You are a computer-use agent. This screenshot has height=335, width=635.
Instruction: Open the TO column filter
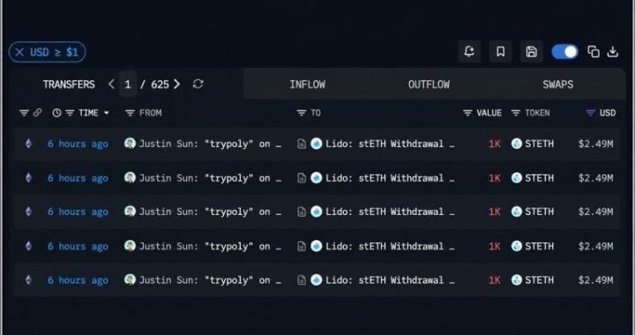point(302,113)
